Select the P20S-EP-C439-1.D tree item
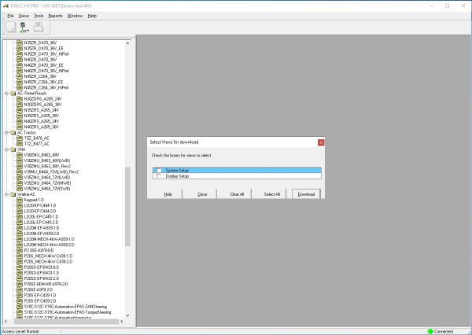The width and height of the screenshot is (472, 335). click(40, 296)
